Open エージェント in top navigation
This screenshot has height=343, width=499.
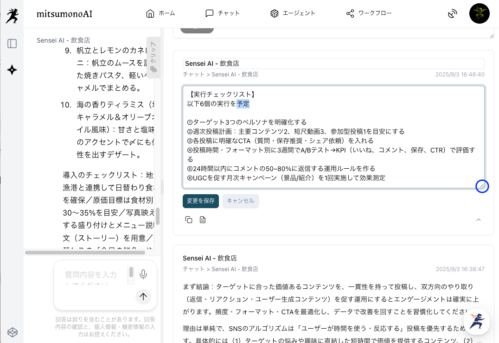293,13
